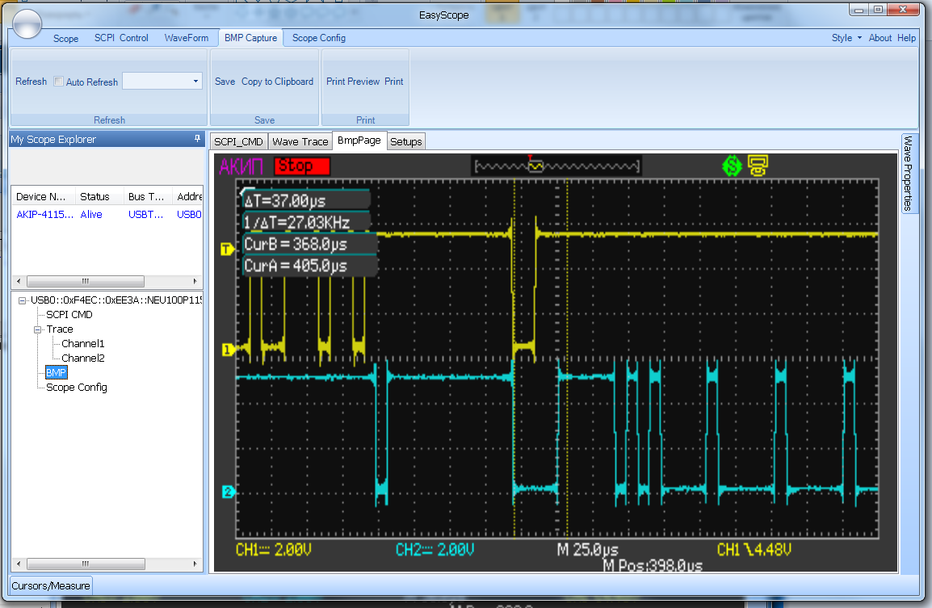Open the Scope Config ribbon tab
The image size is (932, 608).
(x=318, y=38)
